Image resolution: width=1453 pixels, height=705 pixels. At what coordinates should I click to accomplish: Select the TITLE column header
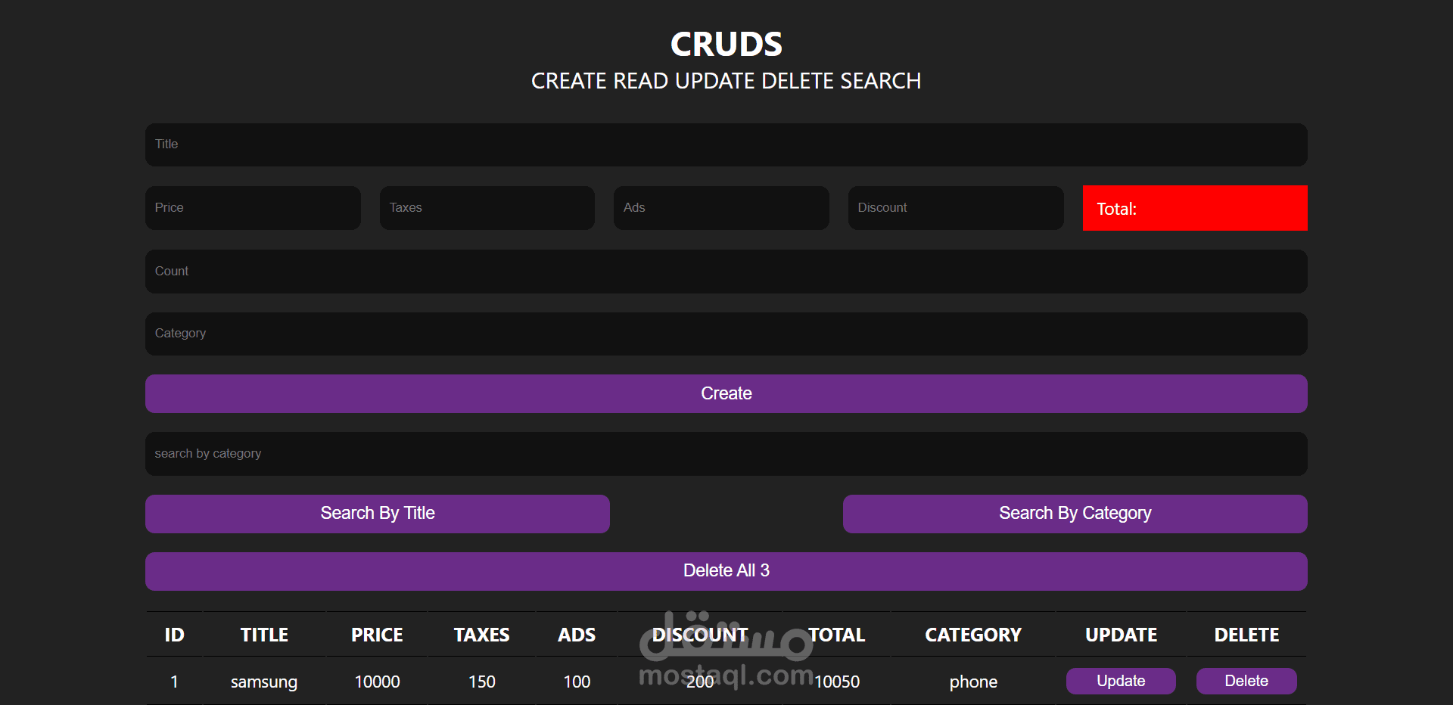(x=263, y=635)
